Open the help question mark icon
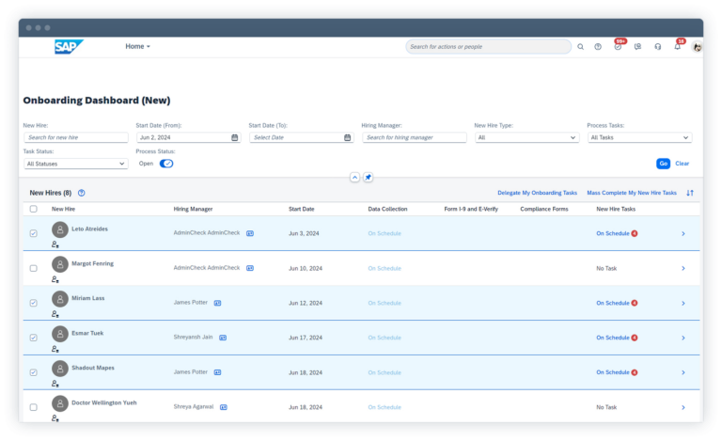Image resolution: width=722 pixels, height=441 pixels. pyautogui.click(x=598, y=46)
